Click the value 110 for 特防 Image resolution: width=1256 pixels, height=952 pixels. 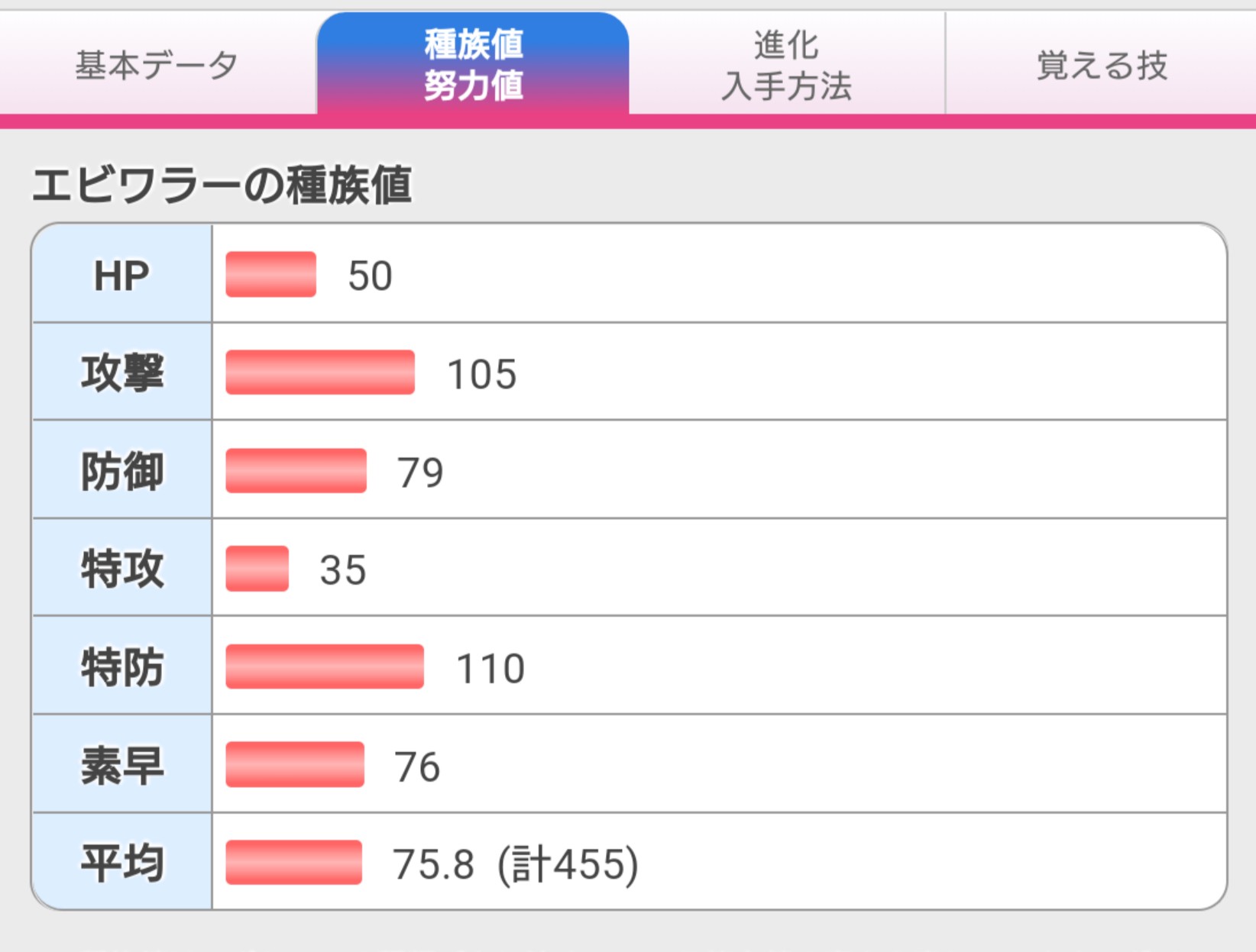click(490, 669)
